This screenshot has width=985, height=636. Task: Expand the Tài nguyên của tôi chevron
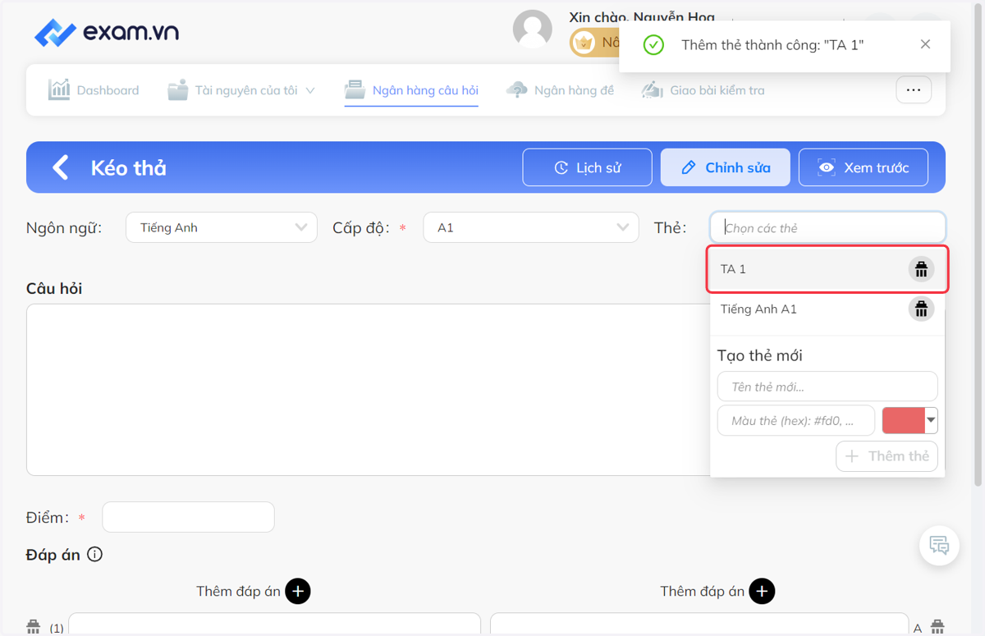coord(310,90)
